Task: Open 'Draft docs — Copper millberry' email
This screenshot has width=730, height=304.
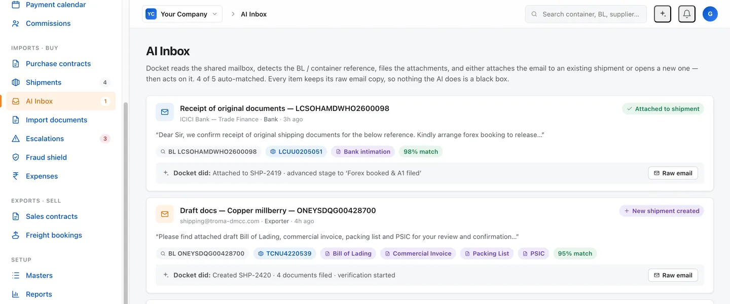Action: 278,210
